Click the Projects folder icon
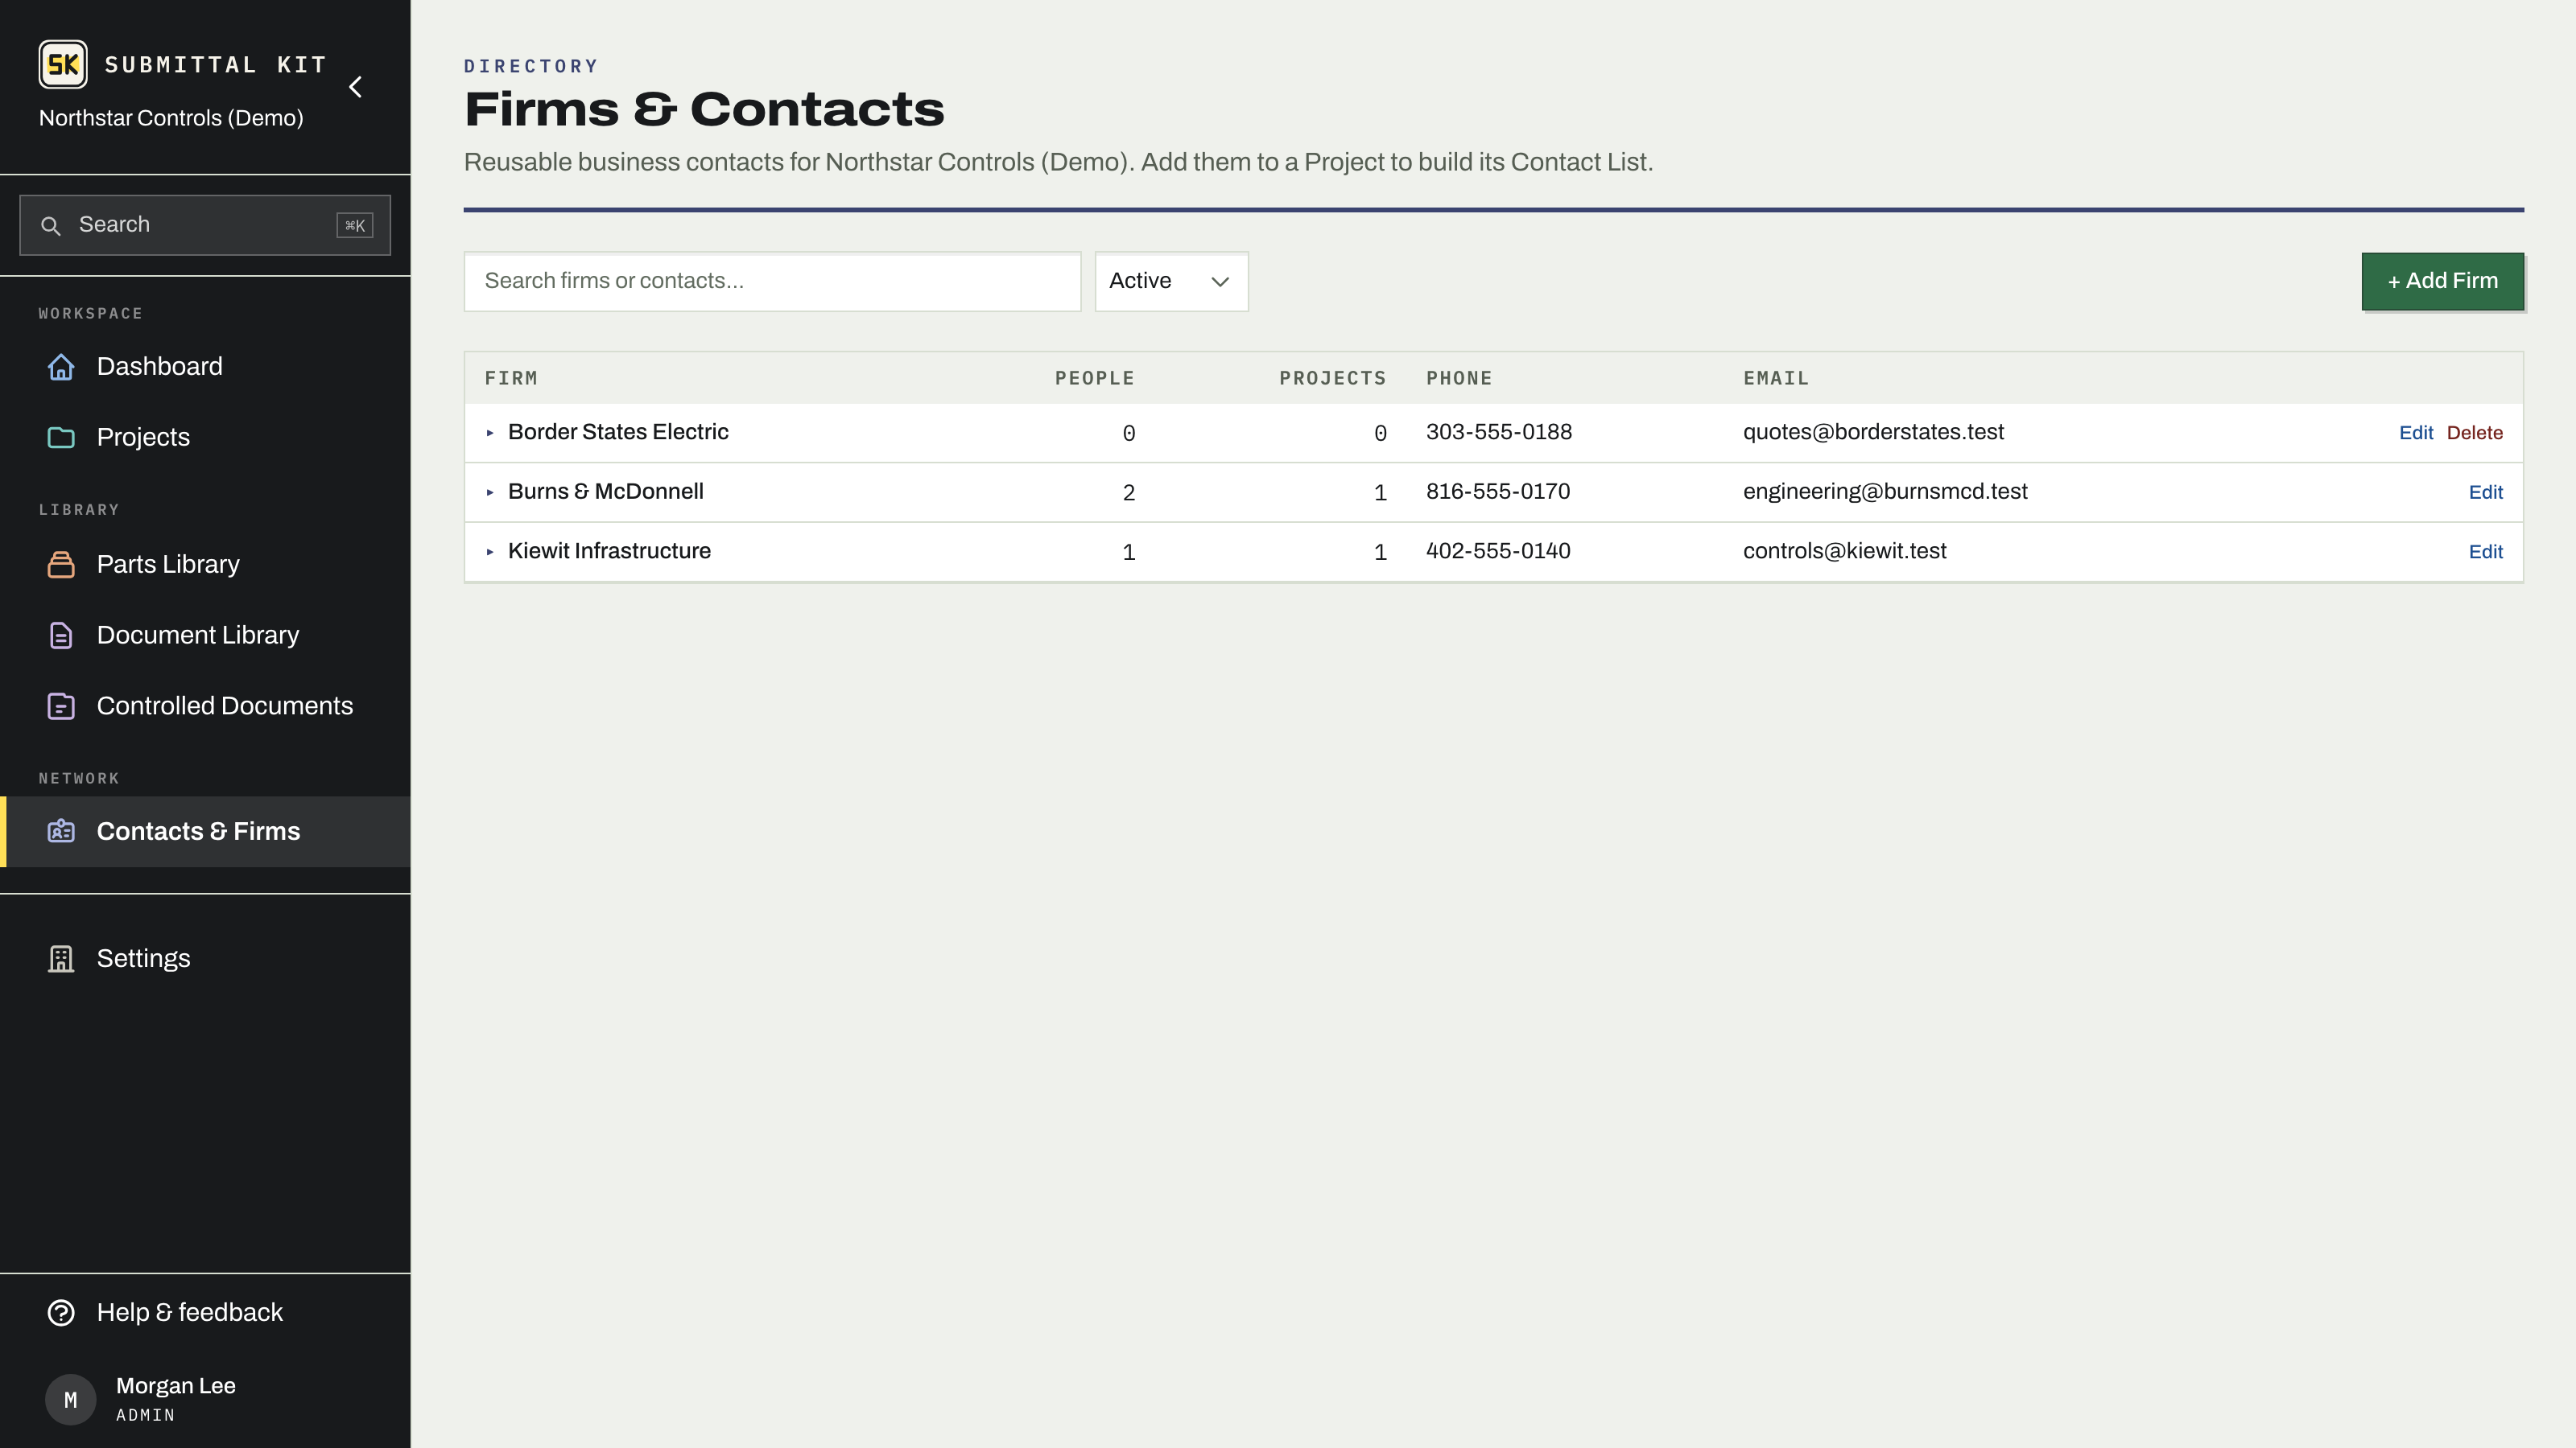2576x1448 pixels. click(61, 438)
